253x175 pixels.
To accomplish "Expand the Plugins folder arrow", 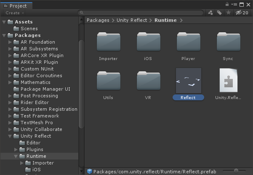I will pyautogui.click(x=16, y=149).
